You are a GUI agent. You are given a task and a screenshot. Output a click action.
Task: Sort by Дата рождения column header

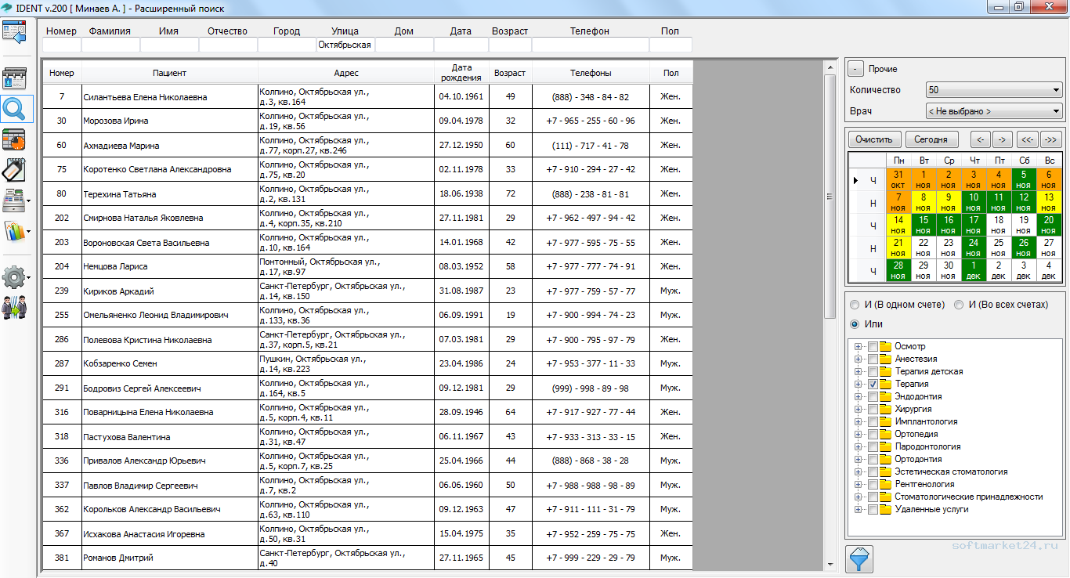point(461,73)
